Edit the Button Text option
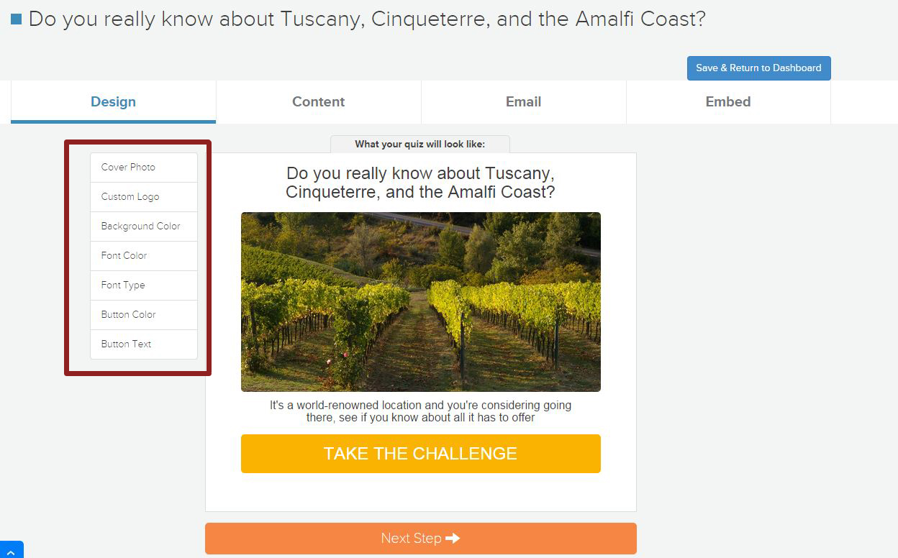This screenshot has height=558, width=898. [x=144, y=344]
